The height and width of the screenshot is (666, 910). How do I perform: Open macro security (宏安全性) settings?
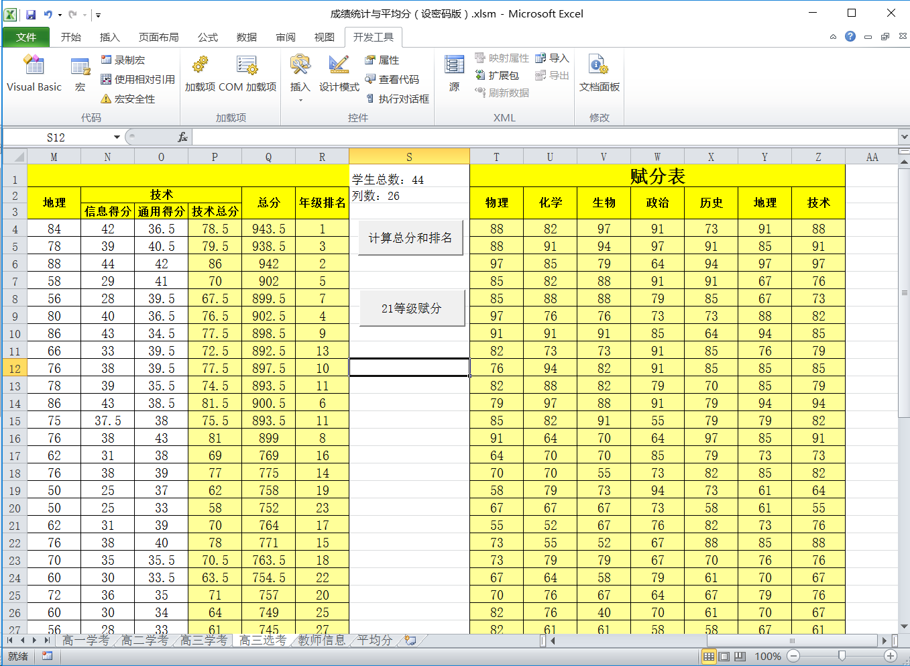coord(127,99)
